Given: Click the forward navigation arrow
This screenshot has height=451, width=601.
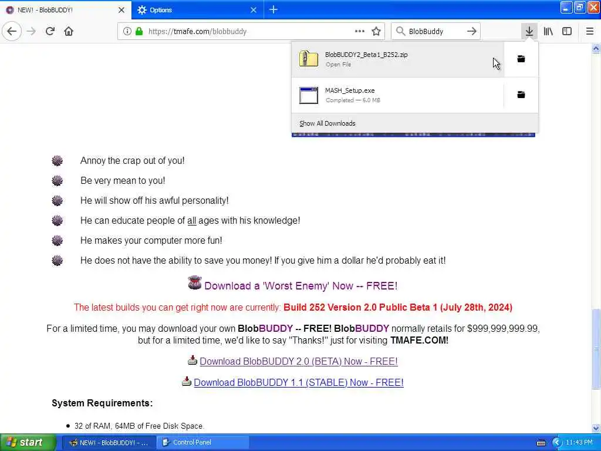Looking at the screenshot, I should (x=32, y=32).
